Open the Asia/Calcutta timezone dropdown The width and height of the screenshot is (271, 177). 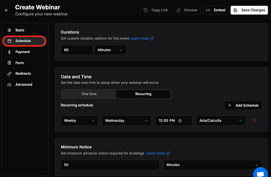pos(221,121)
